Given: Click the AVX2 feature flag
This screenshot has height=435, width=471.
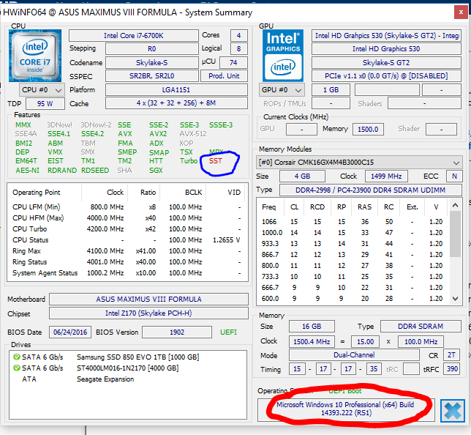Looking at the screenshot, I should click(x=158, y=134).
